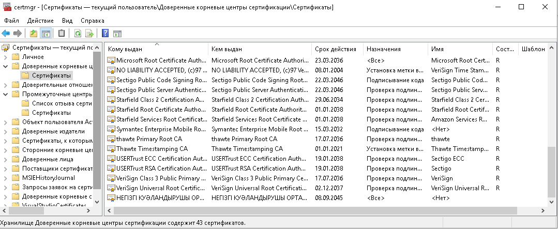Click the Export list toolbar icon
Screen dimensions: 558x229
point(89,34)
